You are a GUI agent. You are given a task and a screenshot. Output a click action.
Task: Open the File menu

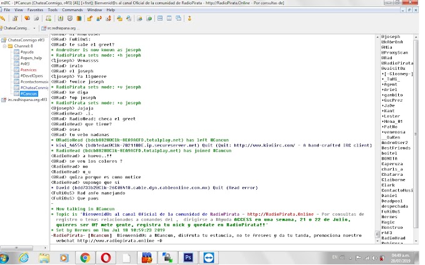click(7, 10)
